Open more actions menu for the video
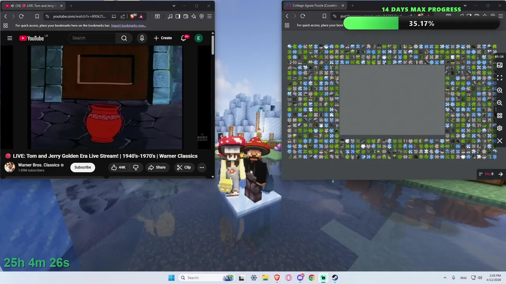Screen dimensions: 506x284 tap(202, 167)
